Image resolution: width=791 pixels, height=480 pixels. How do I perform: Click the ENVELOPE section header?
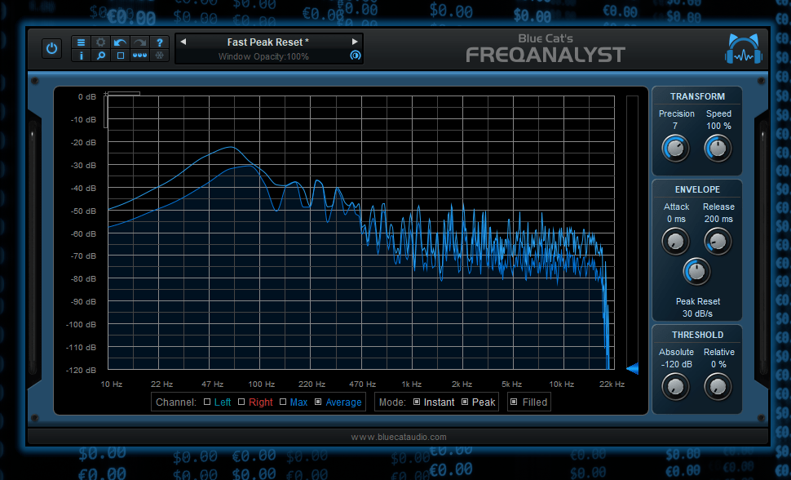tap(697, 189)
